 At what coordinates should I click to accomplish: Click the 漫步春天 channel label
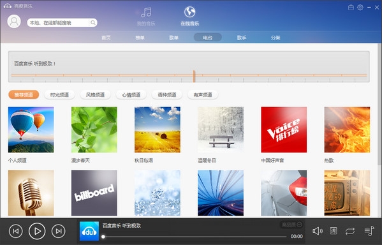80,160
